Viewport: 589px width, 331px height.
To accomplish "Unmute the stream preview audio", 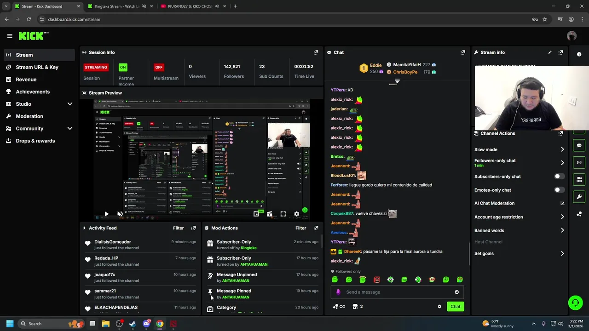I will pyautogui.click(x=120, y=214).
